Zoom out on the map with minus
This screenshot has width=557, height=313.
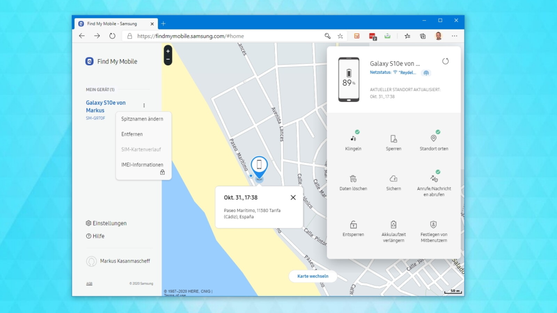[x=168, y=59]
